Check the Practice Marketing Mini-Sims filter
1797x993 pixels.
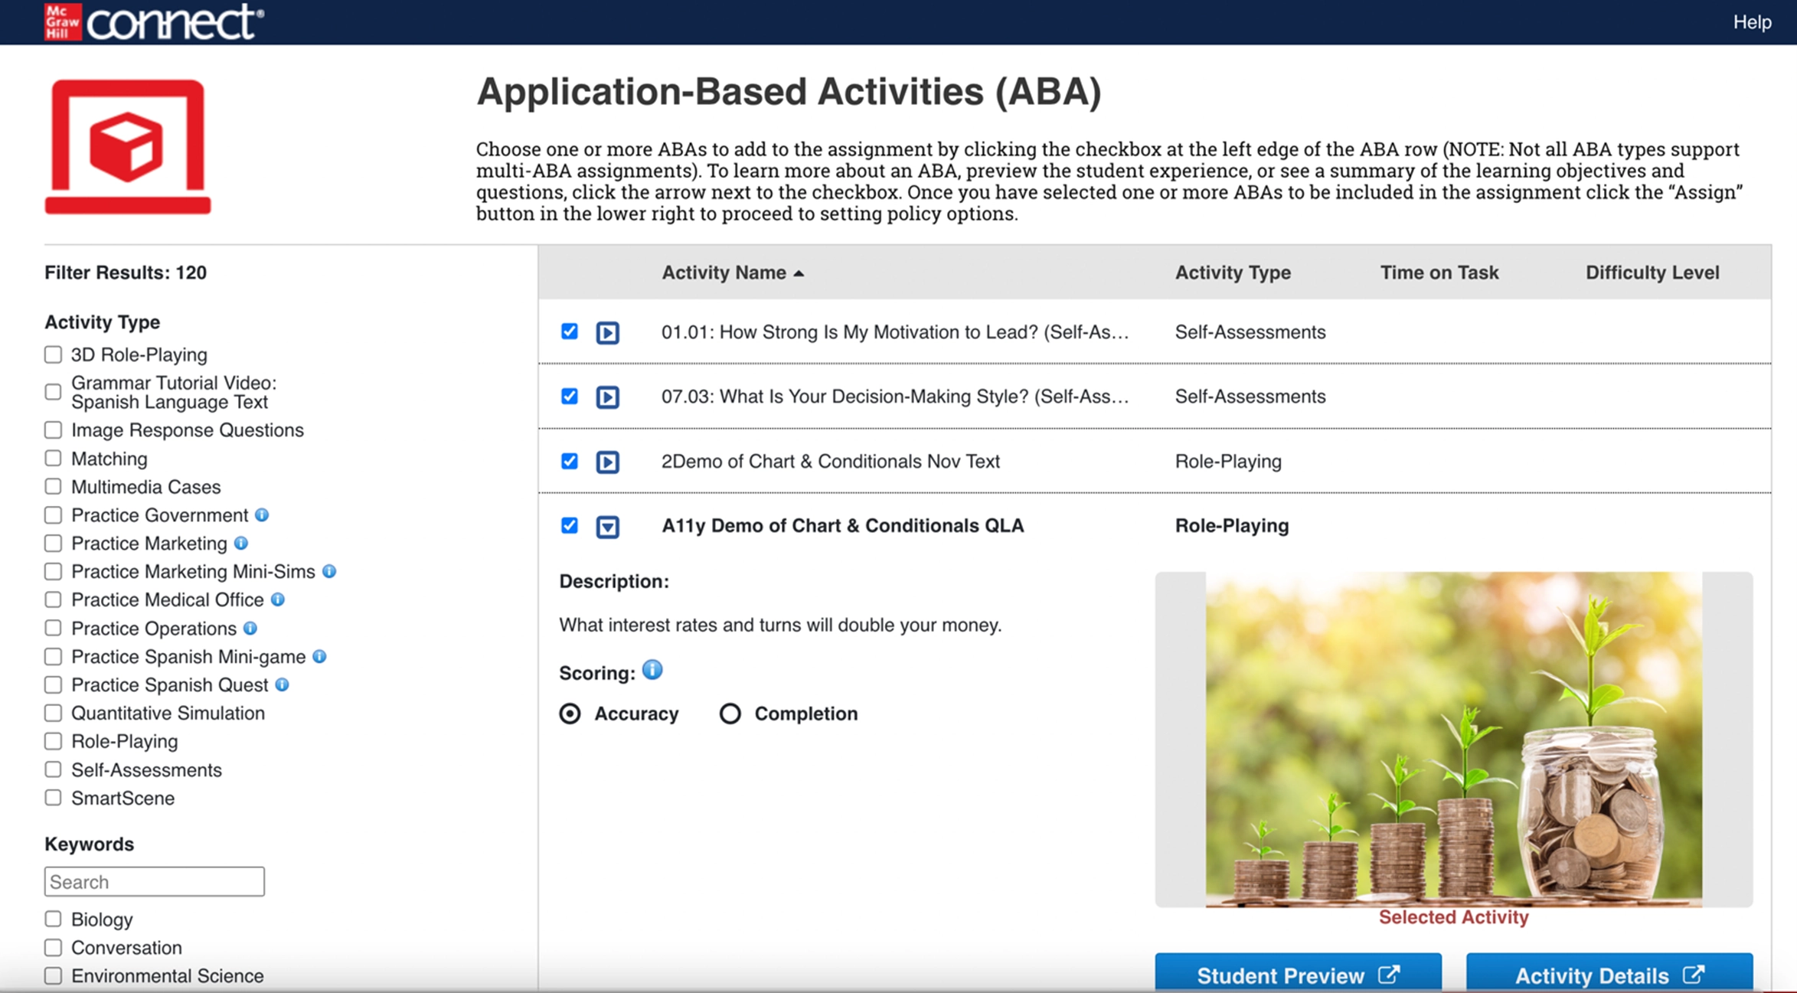pos(53,571)
